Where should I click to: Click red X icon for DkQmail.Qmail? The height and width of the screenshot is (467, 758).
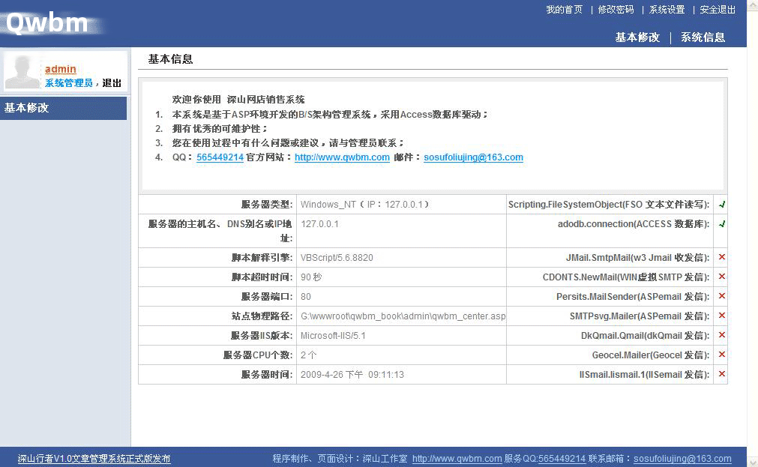(721, 335)
